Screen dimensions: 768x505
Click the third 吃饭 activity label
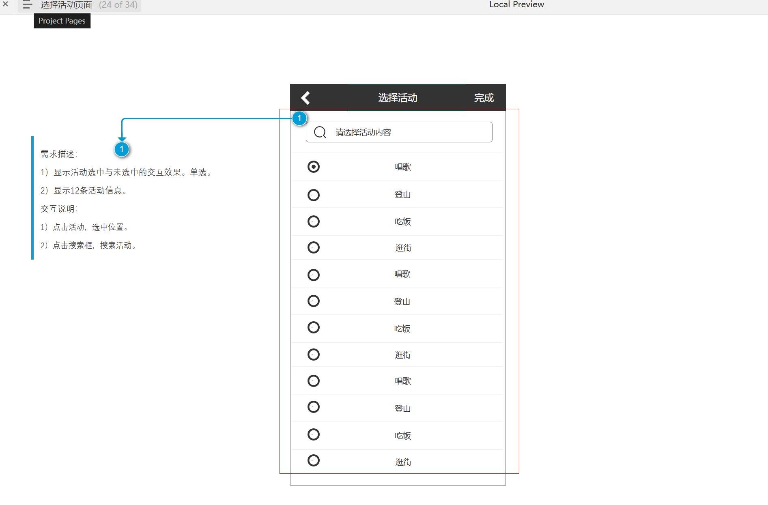coord(403,436)
